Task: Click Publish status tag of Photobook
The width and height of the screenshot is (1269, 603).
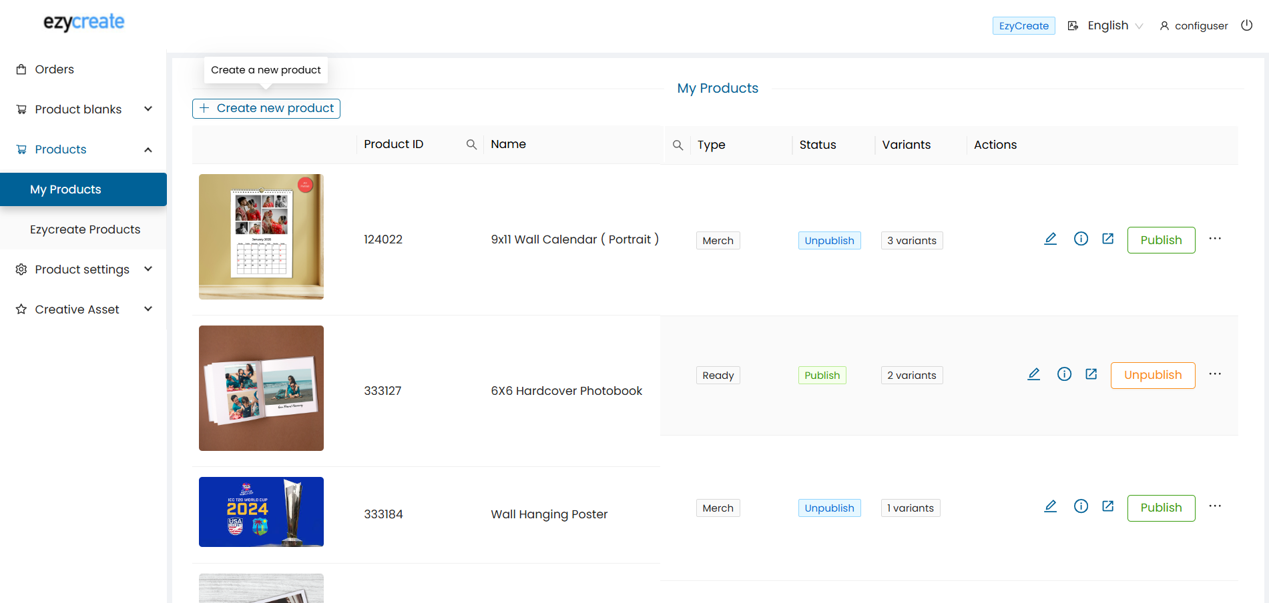Action: [822, 376]
